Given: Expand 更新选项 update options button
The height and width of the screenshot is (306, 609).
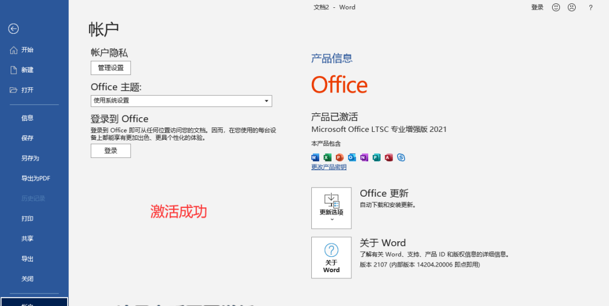Looking at the screenshot, I should (x=332, y=208).
